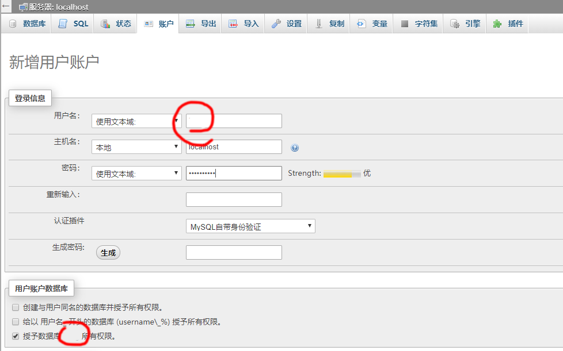The width and height of the screenshot is (563, 351).
Task: Check the username_% wildcard privileges option
Action: [16, 322]
